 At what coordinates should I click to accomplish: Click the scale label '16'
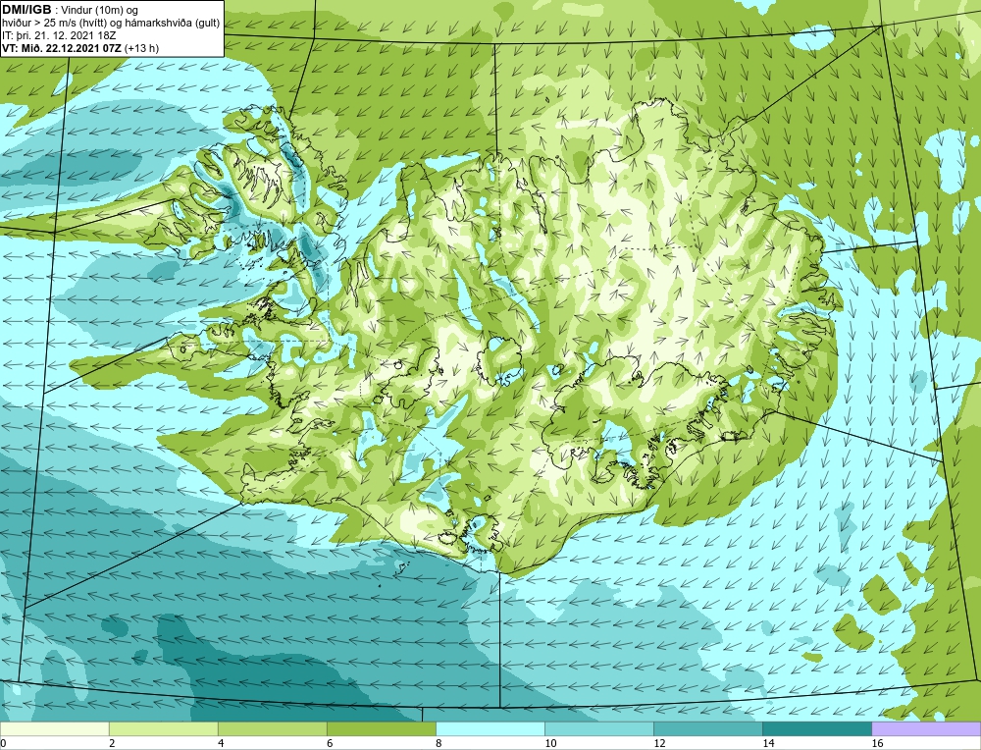pos(878,743)
